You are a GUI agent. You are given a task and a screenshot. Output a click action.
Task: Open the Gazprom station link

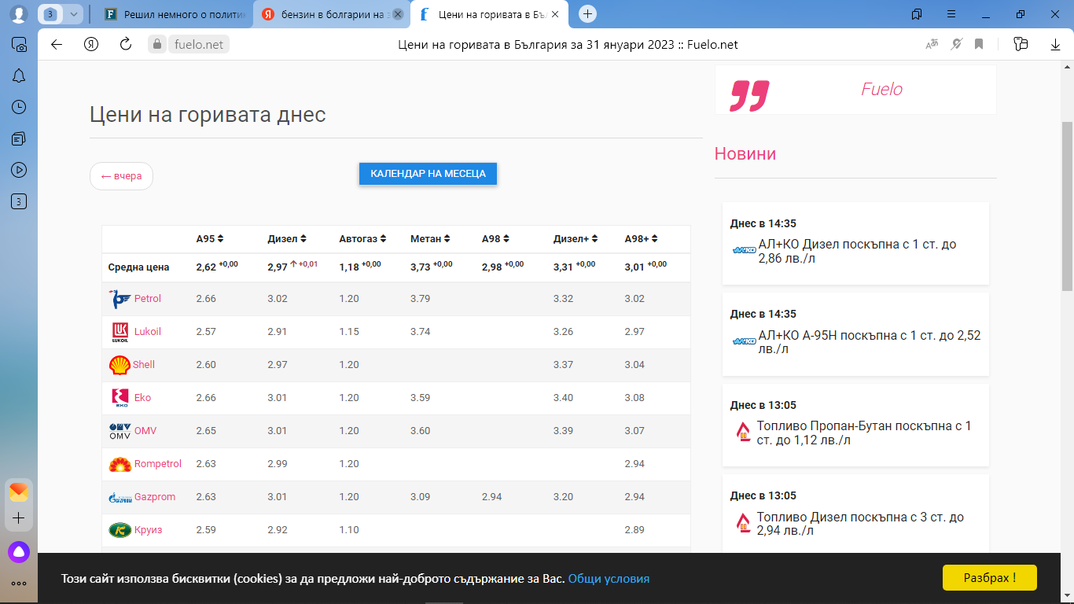pyautogui.click(x=155, y=497)
